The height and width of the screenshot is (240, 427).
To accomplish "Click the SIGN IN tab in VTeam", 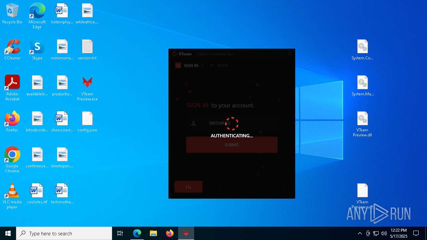I will tap(187, 66).
